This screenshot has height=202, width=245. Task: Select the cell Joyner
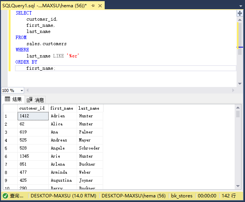90,181
